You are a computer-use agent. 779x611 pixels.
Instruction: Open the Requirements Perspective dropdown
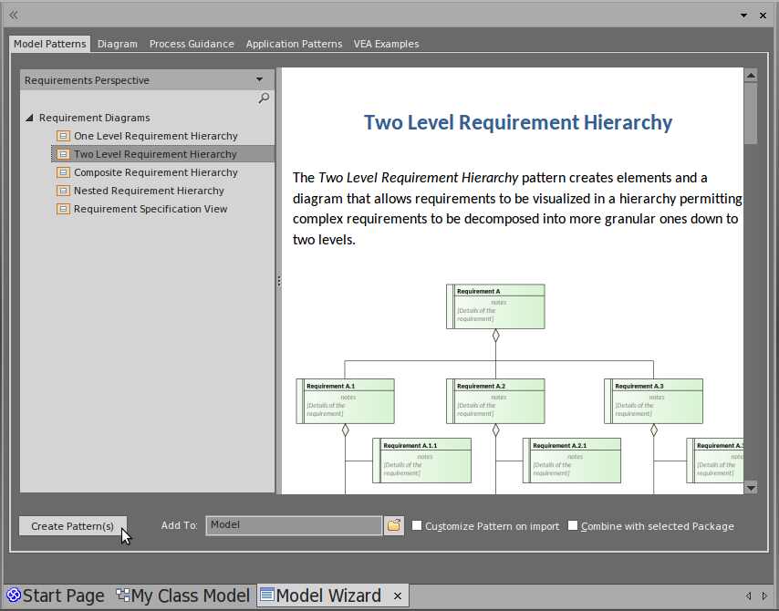click(260, 80)
